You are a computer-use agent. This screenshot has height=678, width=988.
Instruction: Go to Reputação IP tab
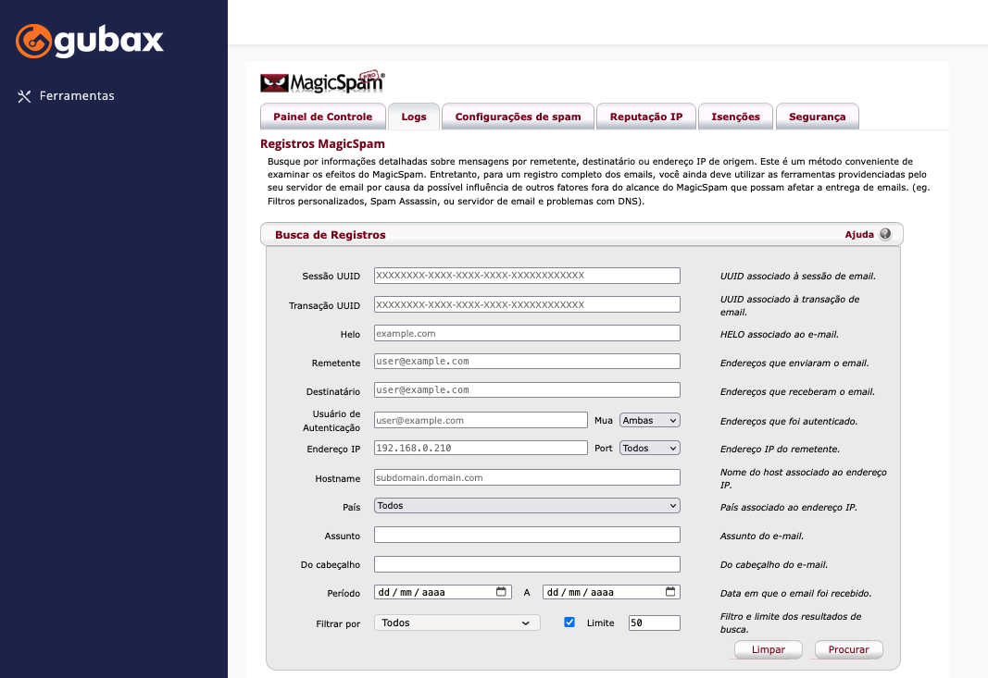click(645, 117)
